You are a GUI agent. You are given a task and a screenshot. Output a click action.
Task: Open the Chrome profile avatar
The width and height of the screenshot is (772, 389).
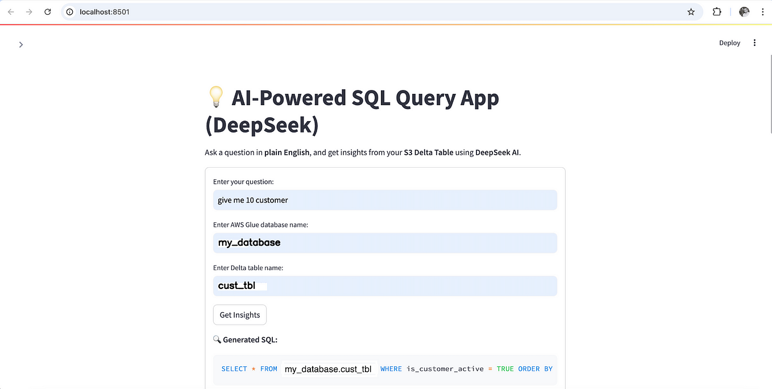click(744, 11)
